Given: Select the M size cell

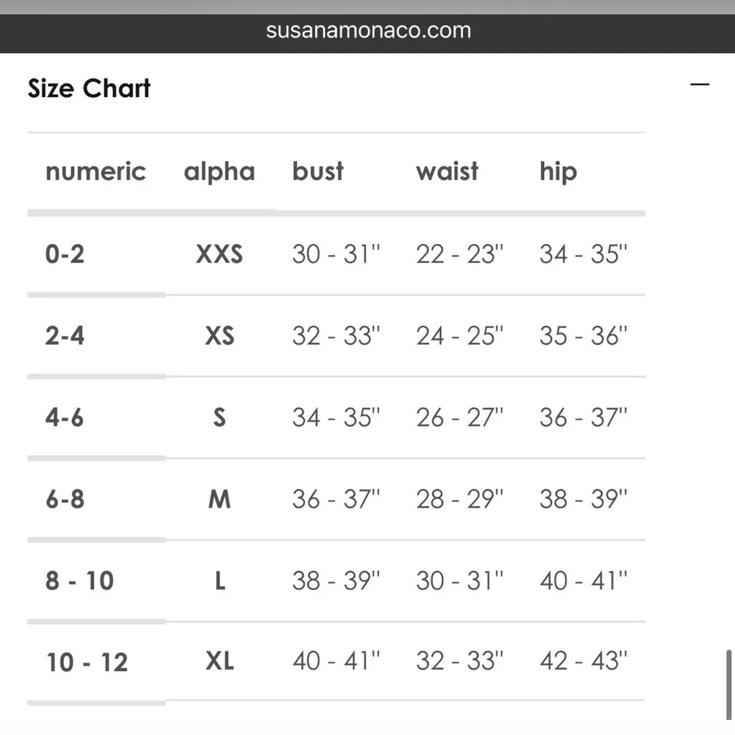Looking at the screenshot, I should [x=219, y=500].
